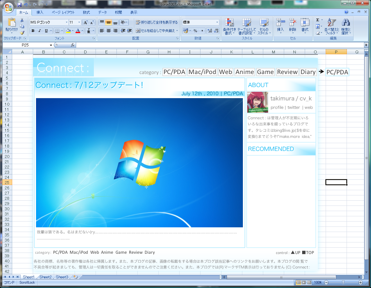Apply comma style number format
Image resolution: width=371 pixels, height=288 pixels.
tap(202, 31)
